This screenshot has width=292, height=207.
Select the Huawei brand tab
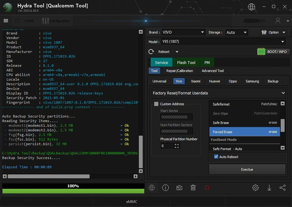pyautogui.click(x=214, y=81)
